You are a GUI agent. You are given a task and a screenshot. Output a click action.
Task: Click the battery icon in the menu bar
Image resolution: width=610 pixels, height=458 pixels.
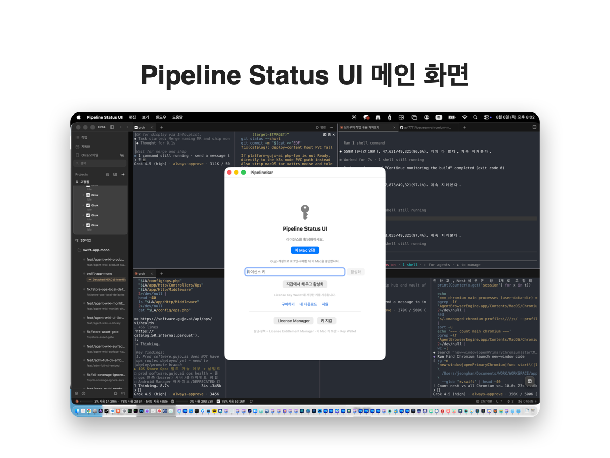(452, 117)
